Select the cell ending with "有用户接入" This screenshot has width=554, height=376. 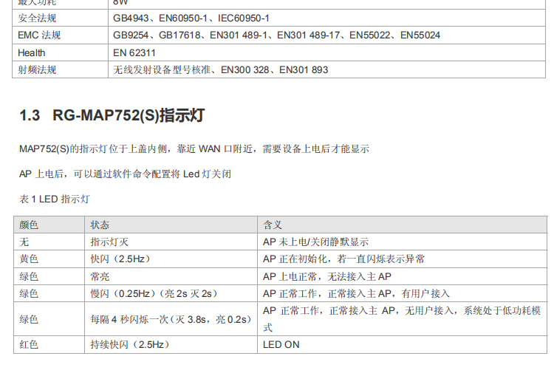[x=402, y=293]
